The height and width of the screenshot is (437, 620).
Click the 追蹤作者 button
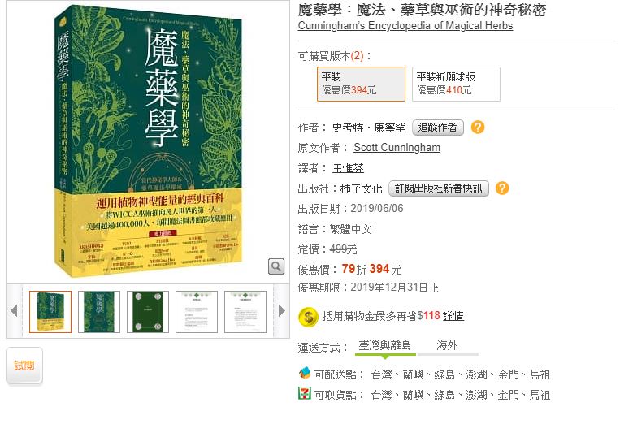pyautogui.click(x=438, y=128)
